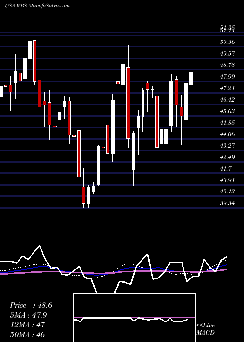The image size is (244, 342).
Task: Click the 50MA : 46 readout
Action: click(27, 334)
